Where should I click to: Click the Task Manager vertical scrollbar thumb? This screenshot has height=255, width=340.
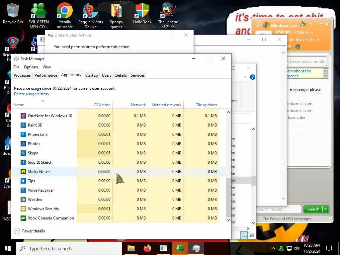click(228, 197)
